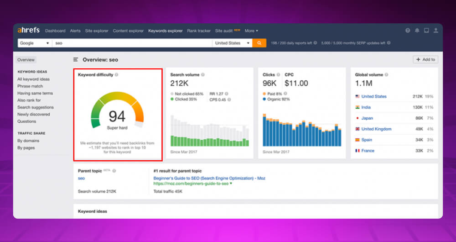456x242 pixels.
Task: Expand the green arrow after moz.com URL
Action: point(231,184)
